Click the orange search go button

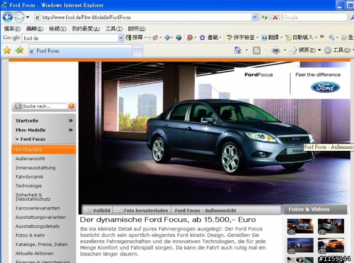click(x=71, y=106)
